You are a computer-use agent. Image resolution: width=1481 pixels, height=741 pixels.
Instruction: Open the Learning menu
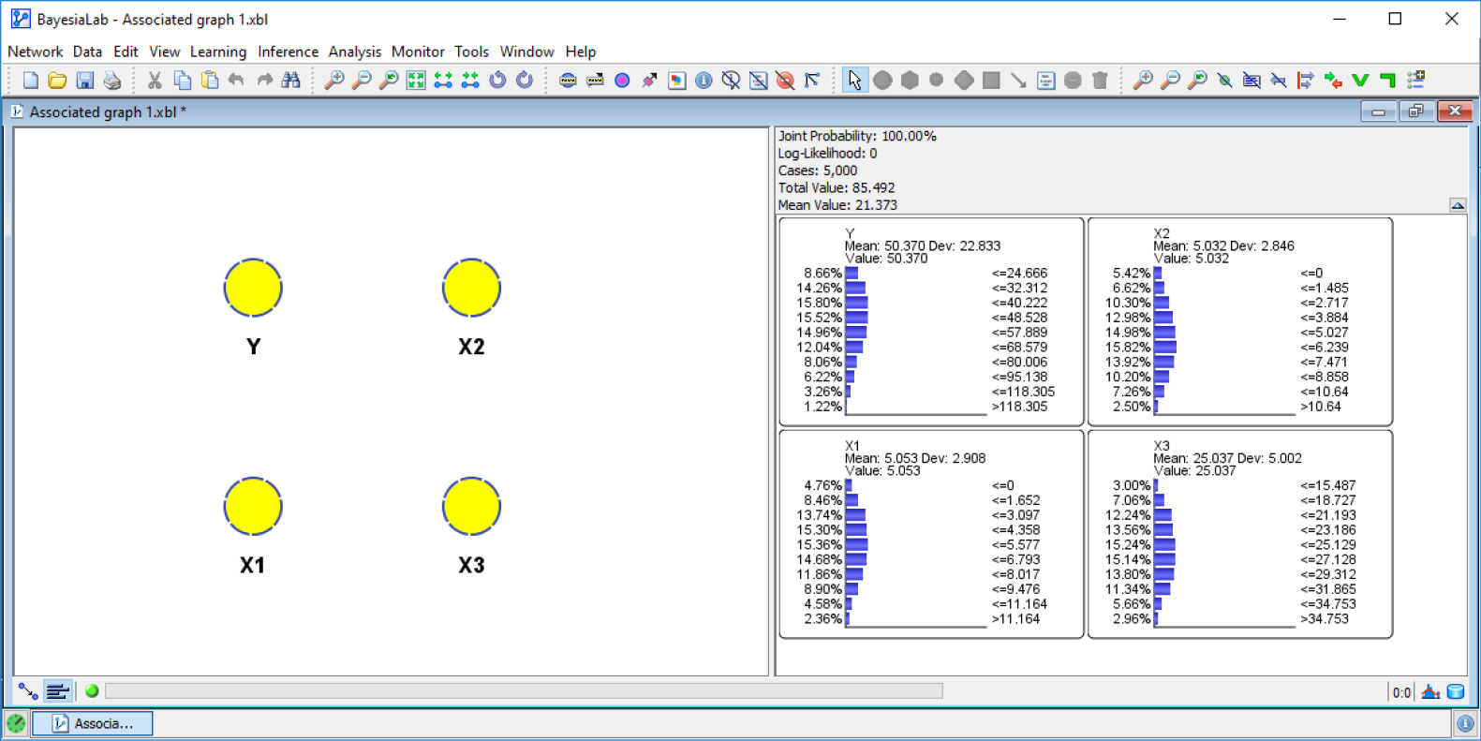pyautogui.click(x=217, y=52)
